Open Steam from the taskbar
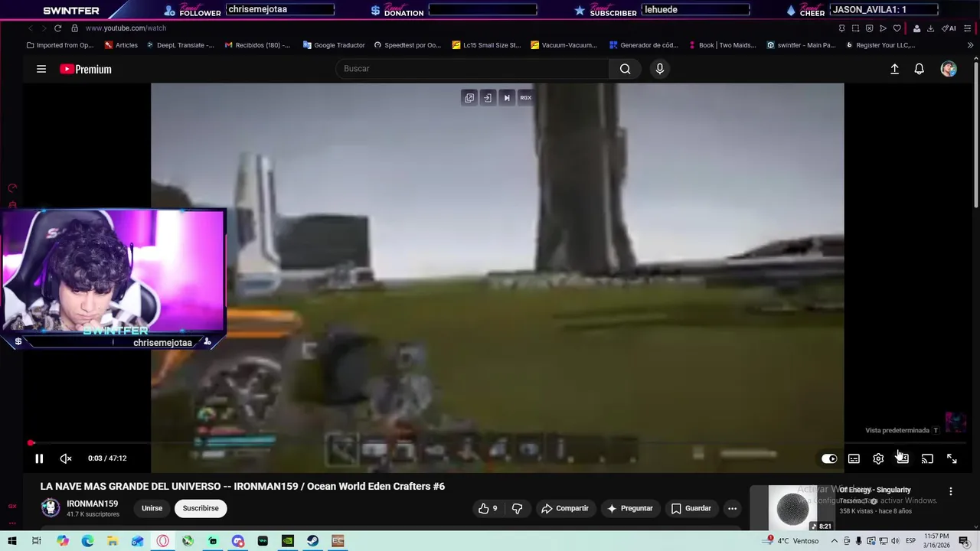 tap(312, 541)
